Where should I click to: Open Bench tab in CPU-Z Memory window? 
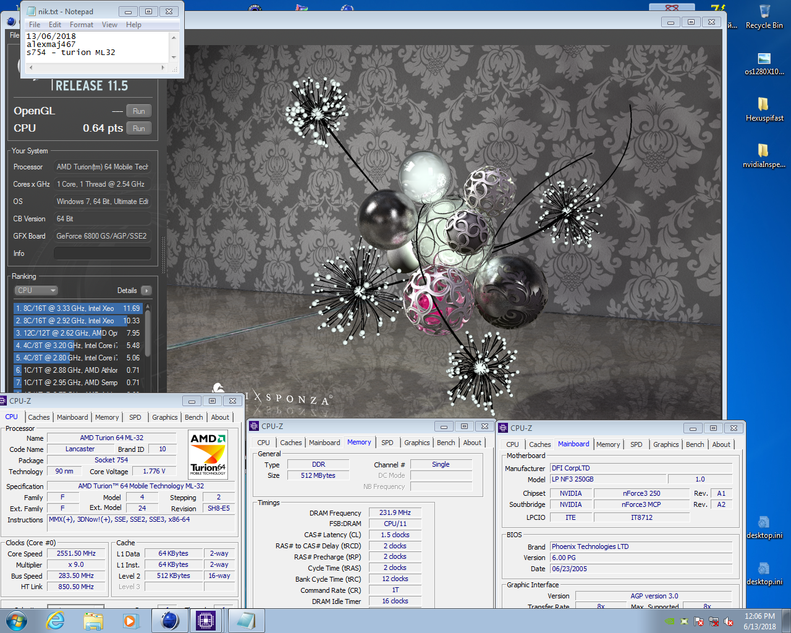(x=446, y=443)
